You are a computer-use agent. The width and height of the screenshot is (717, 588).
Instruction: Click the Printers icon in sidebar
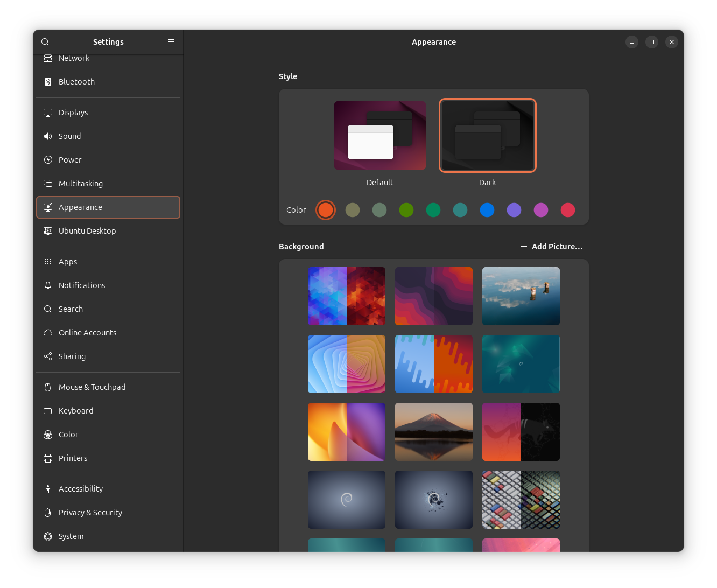coord(48,458)
